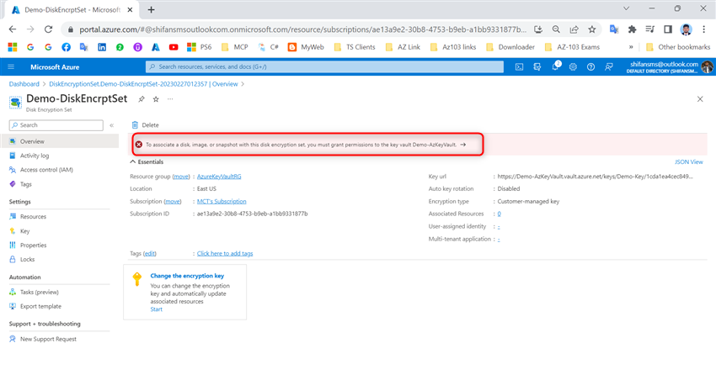Open JSON View link
The image size is (716, 375).
click(x=688, y=161)
